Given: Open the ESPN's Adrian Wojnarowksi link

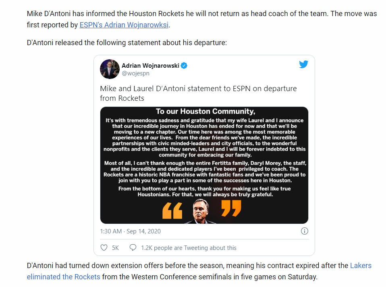Looking at the screenshot, I should [x=124, y=25].
